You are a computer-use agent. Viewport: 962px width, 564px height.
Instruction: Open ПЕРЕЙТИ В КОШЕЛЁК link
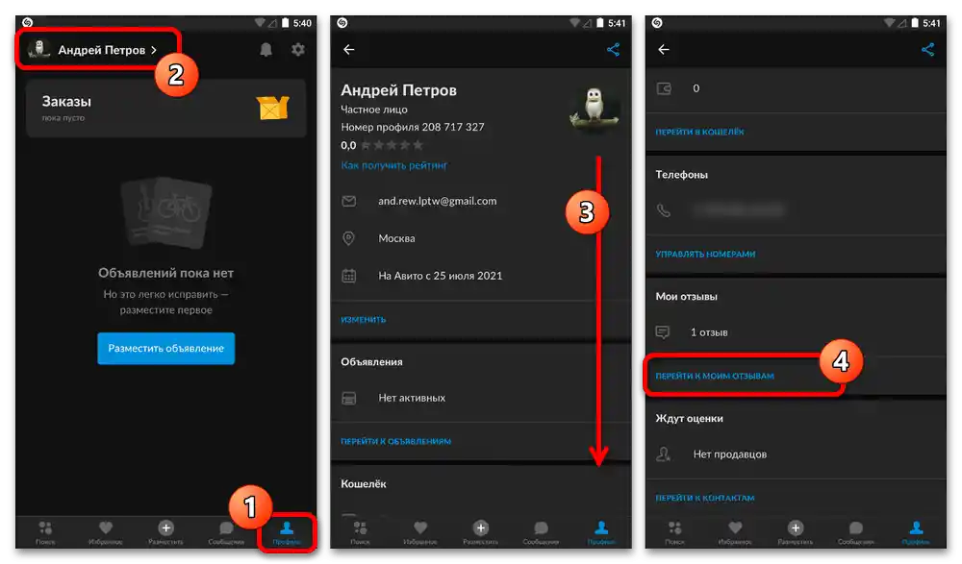click(699, 132)
